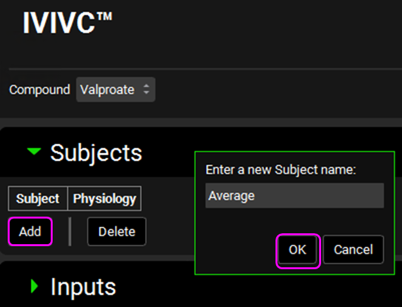This screenshot has width=402, height=307.
Task: Focus the Subject name field containing Average
Action: (294, 195)
